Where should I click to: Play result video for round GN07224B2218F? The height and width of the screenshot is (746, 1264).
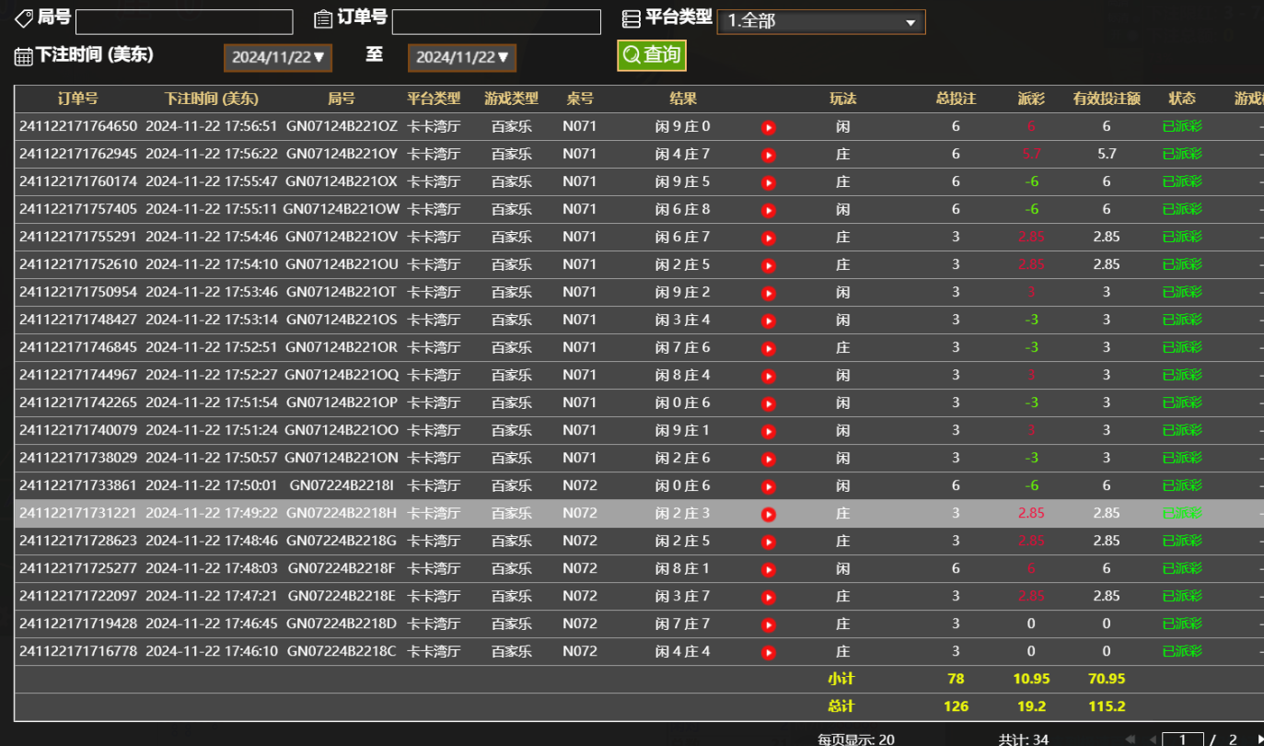click(769, 569)
